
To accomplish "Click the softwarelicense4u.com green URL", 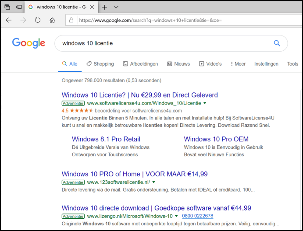I will [144, 103].
